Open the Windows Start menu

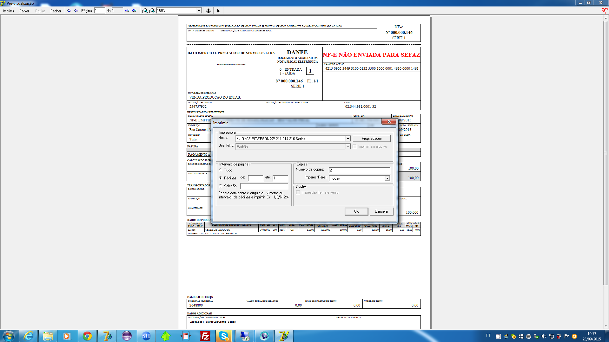(x=9, y=336)
